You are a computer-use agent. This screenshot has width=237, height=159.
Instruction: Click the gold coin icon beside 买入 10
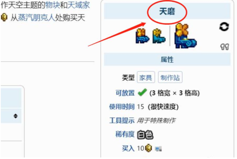(x=149, y=148)
